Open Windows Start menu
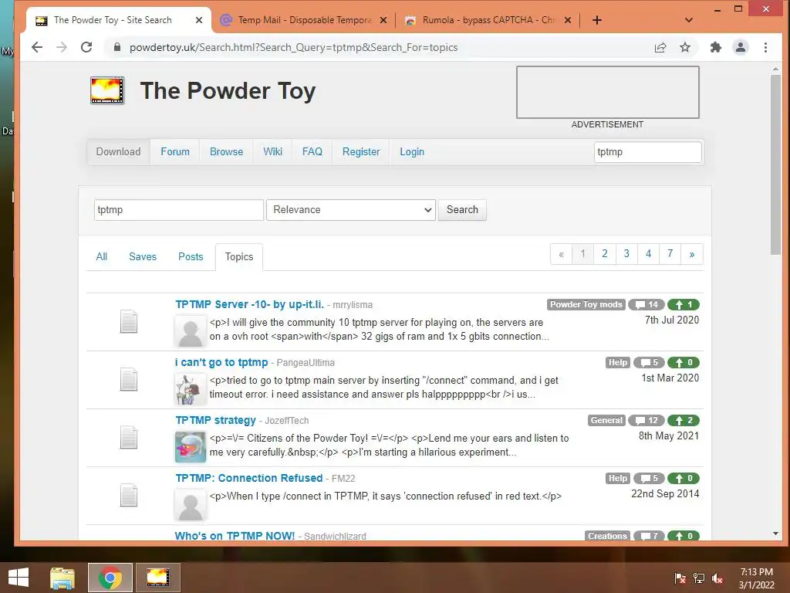This screenshot has width=790, height=593. point(19,578)
